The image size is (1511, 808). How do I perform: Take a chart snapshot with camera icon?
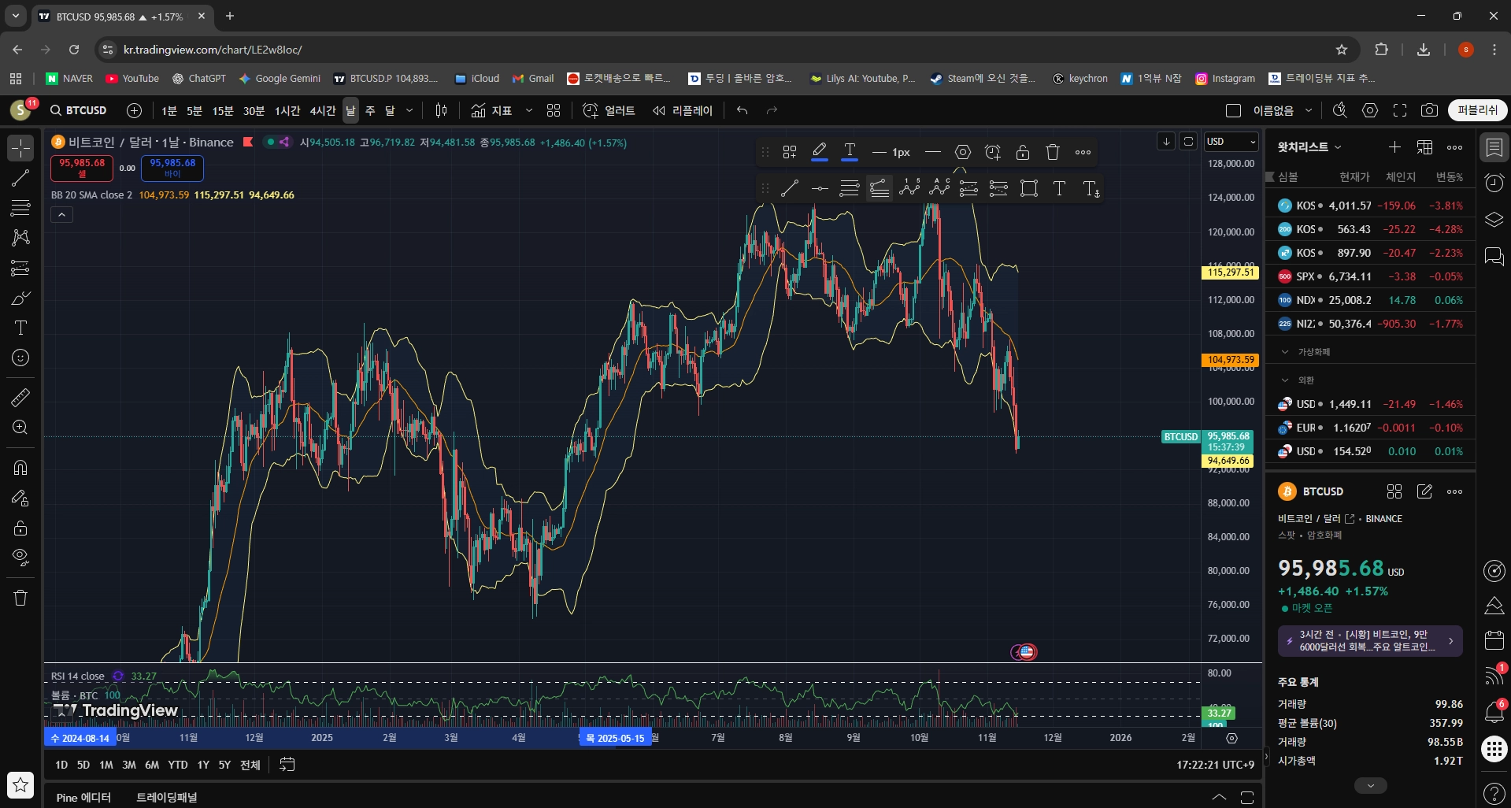pos(1429,111)
